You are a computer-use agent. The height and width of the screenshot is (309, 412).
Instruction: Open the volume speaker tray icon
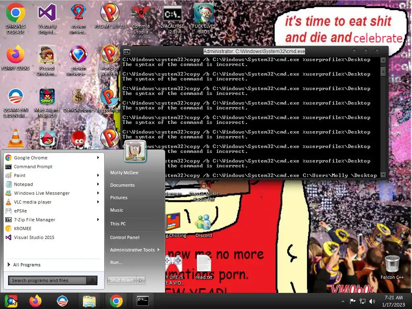click(372, 301)
